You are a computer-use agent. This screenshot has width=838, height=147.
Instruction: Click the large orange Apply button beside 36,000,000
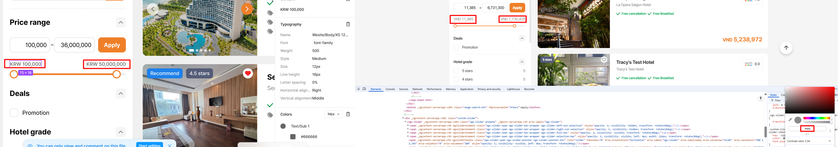(112, 45)
